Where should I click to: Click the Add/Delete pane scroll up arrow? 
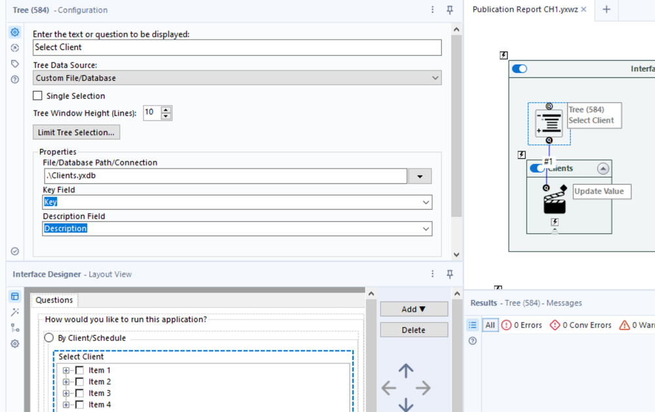coord(457,294)
